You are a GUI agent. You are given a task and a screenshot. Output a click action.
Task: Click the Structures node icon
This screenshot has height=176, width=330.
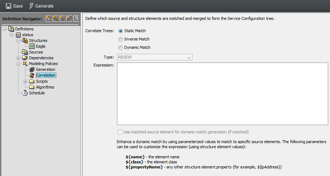click(25, 40)
